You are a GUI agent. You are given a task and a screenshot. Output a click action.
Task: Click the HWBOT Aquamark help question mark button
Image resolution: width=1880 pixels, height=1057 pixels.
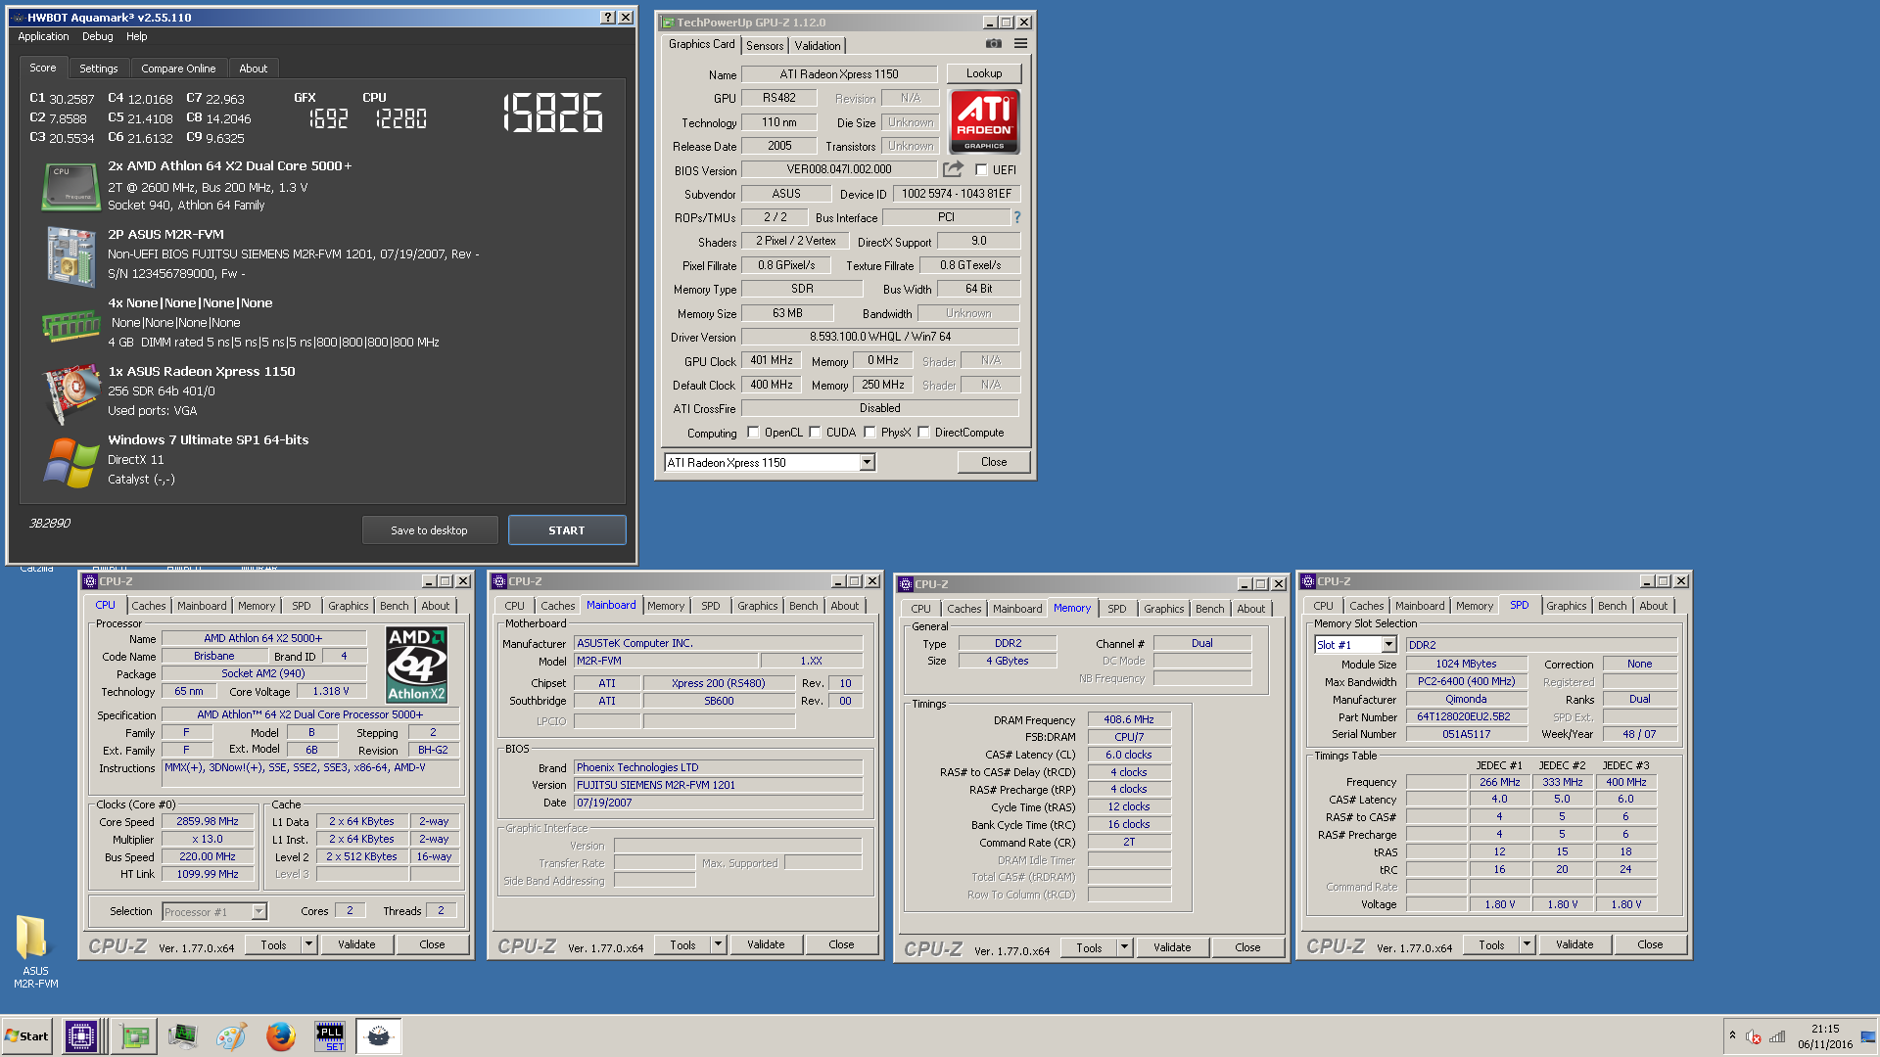[x=607, y=18]
